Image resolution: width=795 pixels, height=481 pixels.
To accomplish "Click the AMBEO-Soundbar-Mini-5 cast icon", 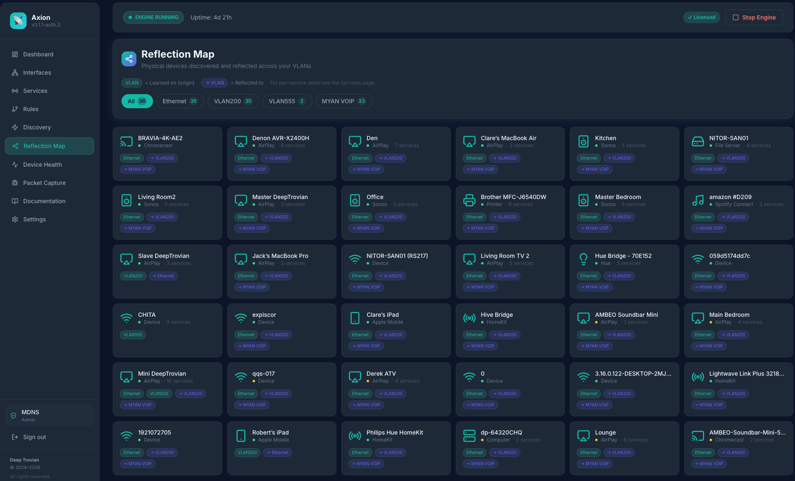I will click(698, 436).
